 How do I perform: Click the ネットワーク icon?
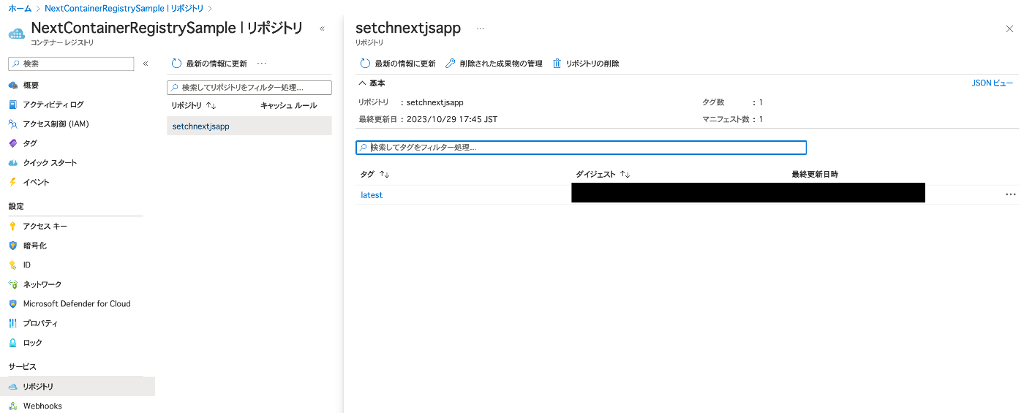click(x=12, y=284)
